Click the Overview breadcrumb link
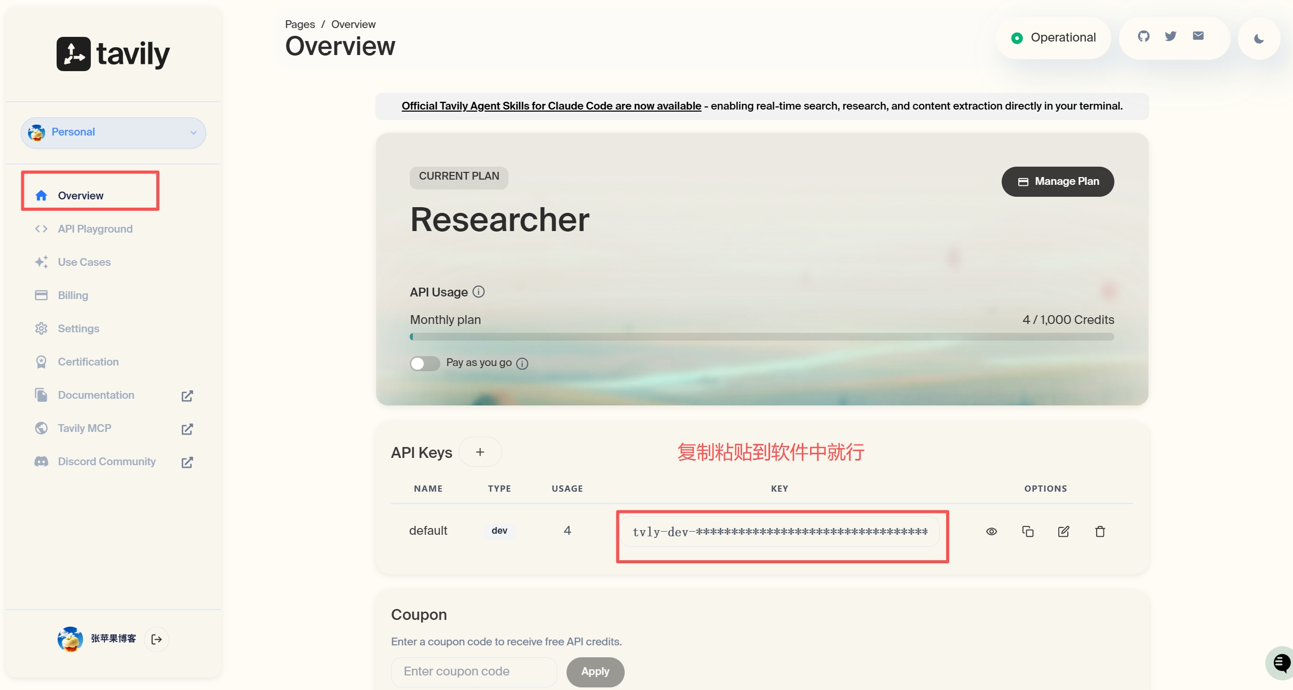This screenshot has width=1293, height=690. [353, 24]
